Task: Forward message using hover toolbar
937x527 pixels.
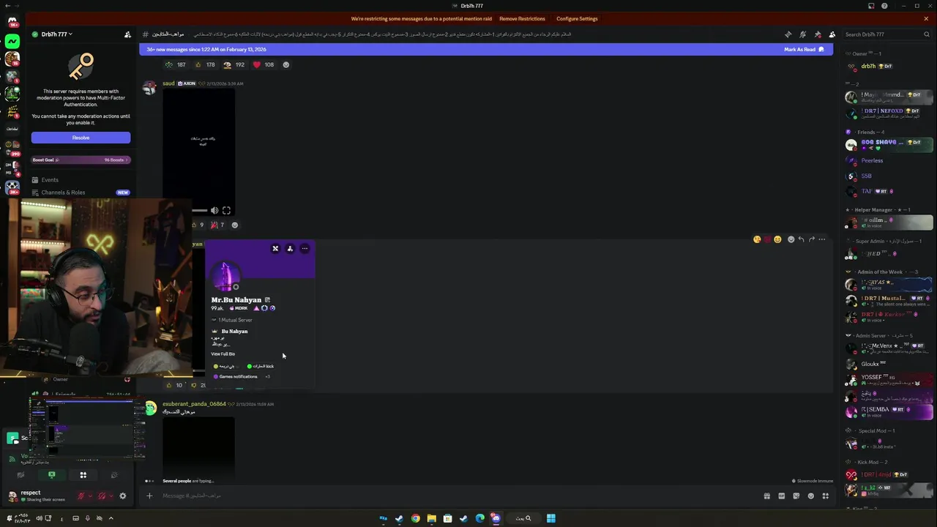Action: [x=811, y=239]
